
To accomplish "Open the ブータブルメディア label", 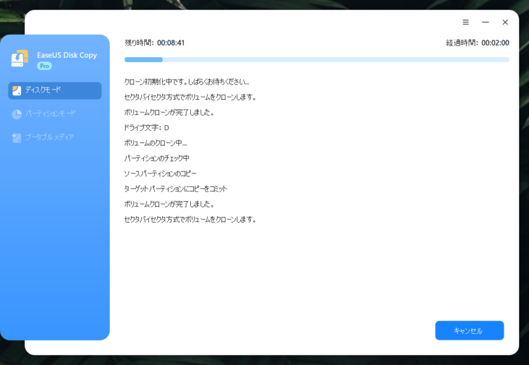I will [x=49, y=137].
